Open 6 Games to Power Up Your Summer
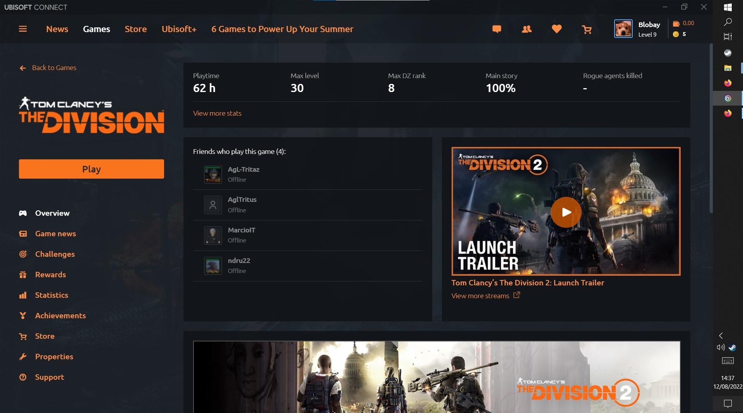Viewport: 743px width, 413px height. [x=282, y=29]
